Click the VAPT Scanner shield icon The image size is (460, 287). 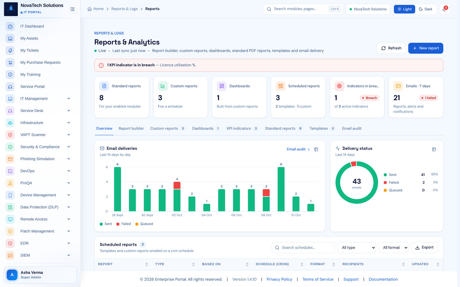pos(10,135)
